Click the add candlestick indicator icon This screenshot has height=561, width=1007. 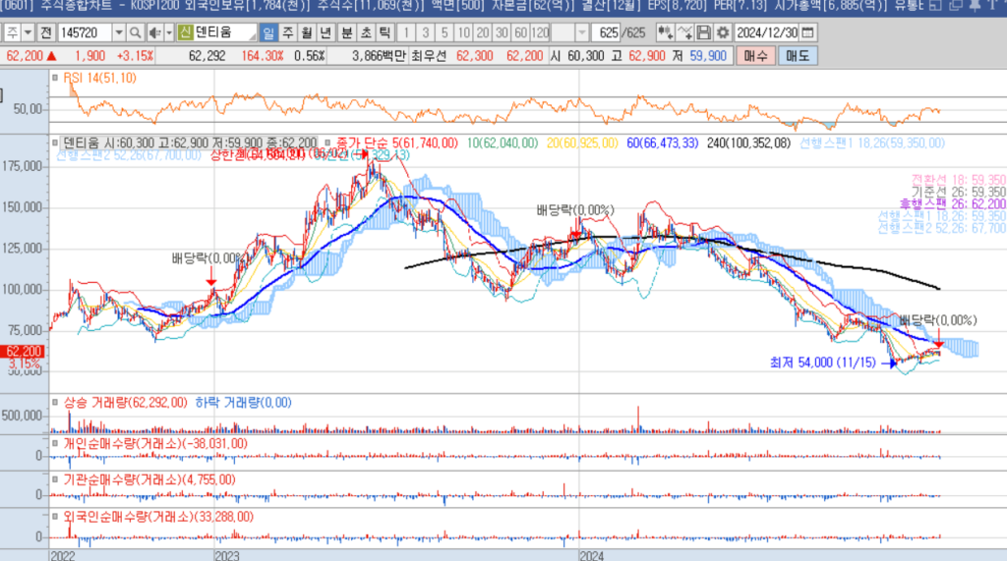[666, 32]
